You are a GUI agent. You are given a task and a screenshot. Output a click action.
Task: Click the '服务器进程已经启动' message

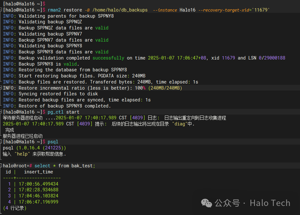pyautogui.click(x=23, y=136)
